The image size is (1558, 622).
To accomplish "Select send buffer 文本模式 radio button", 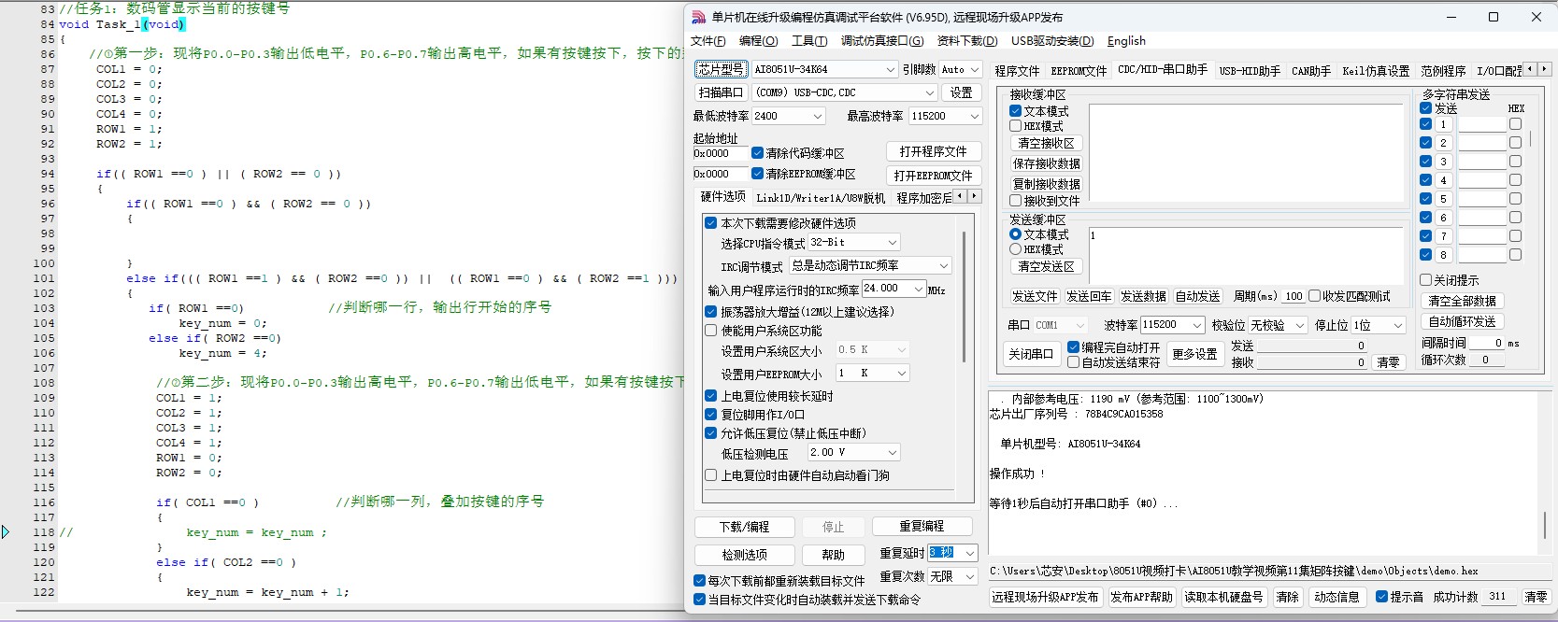I will [x=1016, y=234].
